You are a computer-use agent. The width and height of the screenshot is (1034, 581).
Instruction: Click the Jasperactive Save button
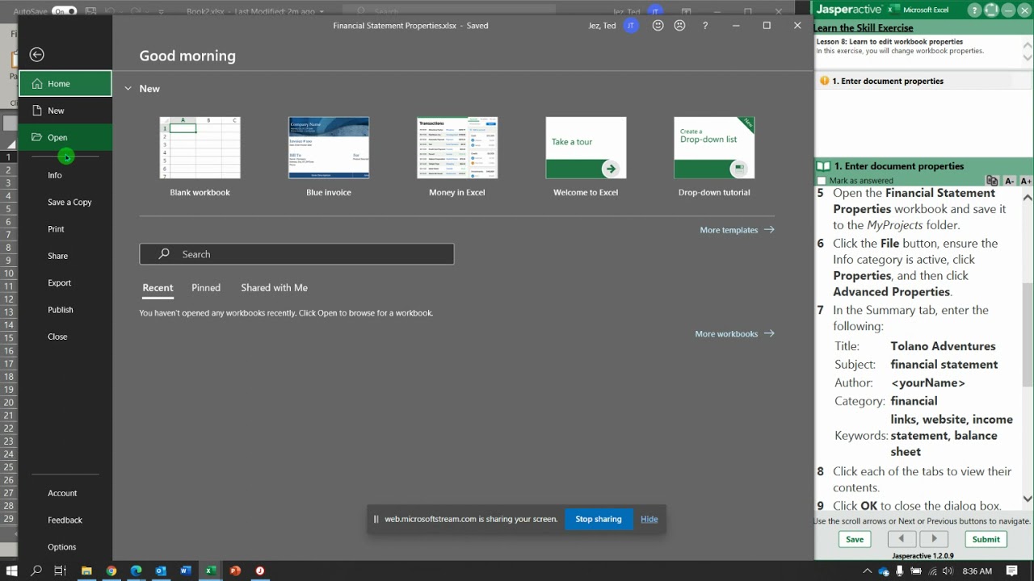855,540
